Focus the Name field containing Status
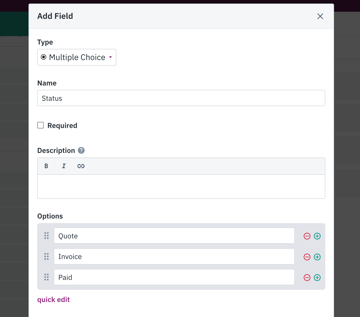 click(181, 98)
